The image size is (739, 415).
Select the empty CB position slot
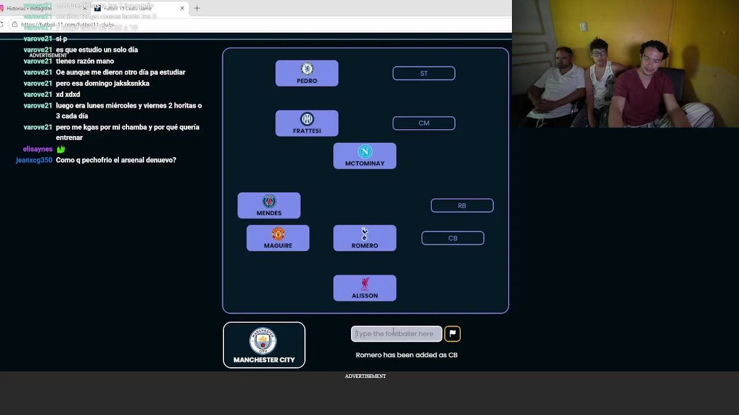[453, 238]
